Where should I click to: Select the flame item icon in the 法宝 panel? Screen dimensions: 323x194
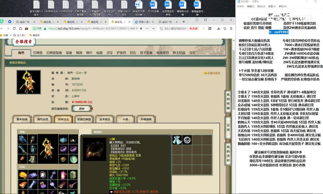23,174
